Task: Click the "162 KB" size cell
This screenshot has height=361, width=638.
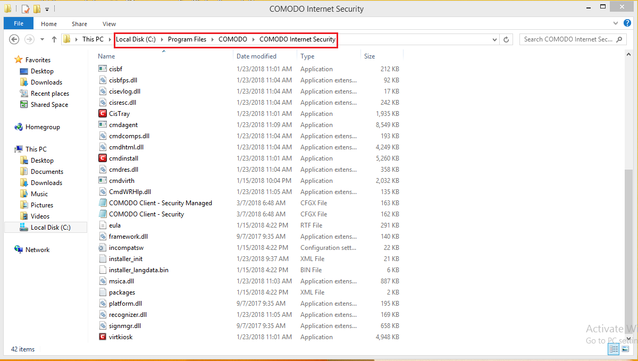Action: [390, 214]
